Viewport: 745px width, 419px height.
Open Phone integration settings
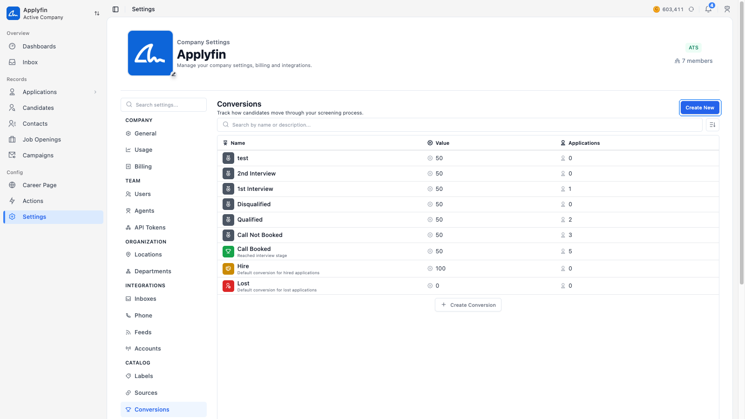pyautogui.click(x=163, y=316)
